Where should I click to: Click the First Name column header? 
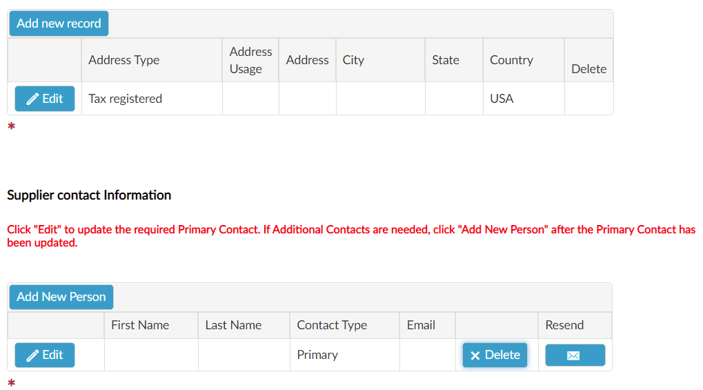140,325
